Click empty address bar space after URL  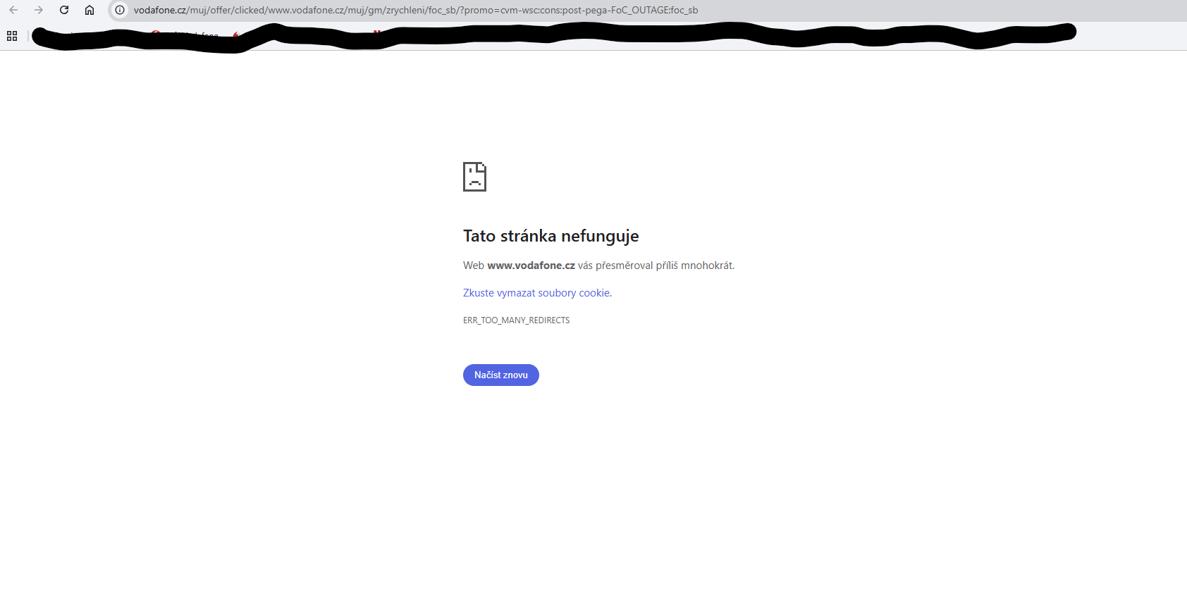point(916,11)
